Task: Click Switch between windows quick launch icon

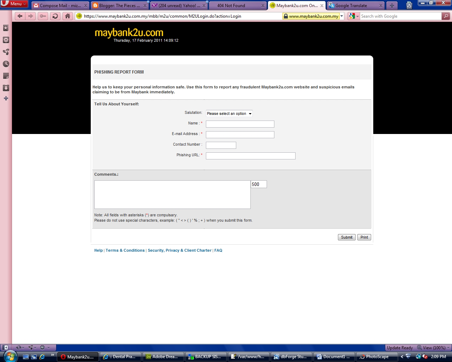Action: point(34,357)
